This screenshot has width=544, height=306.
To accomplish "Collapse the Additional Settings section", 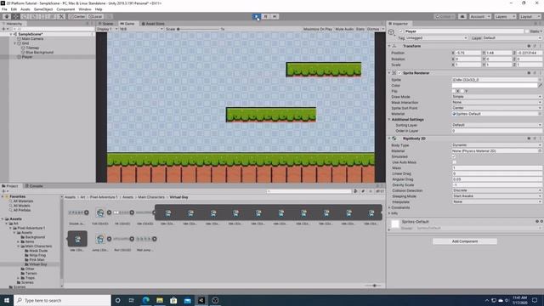I will tap(389, 119).
